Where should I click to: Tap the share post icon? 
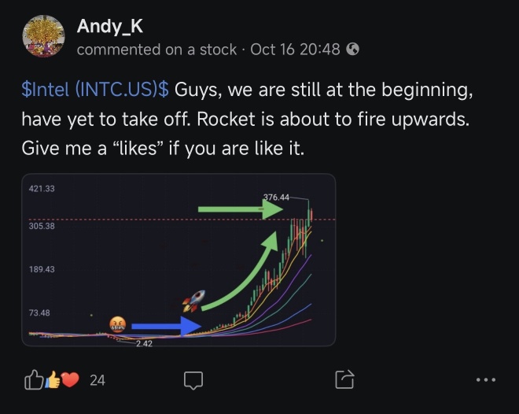pyautogui.click(x=344, y=379)
